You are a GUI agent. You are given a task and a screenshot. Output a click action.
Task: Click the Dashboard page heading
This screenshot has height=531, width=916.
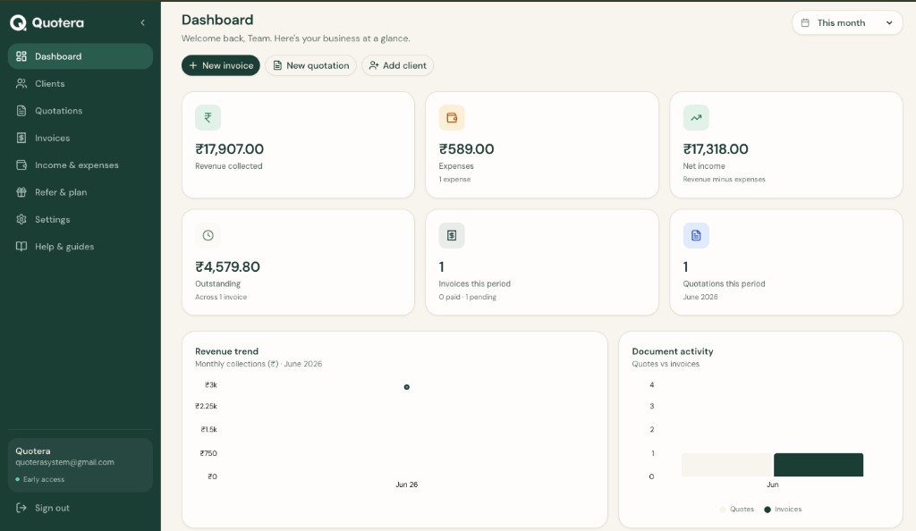[217, 20]
